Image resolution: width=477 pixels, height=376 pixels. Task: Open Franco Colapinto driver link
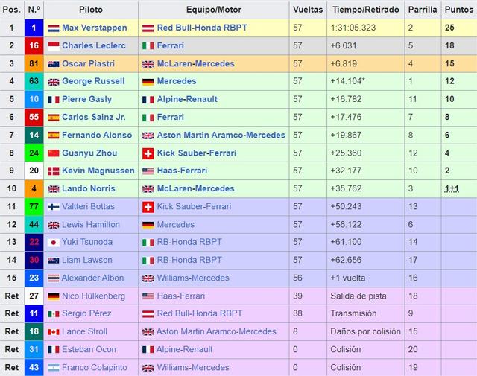pos(95,368)
